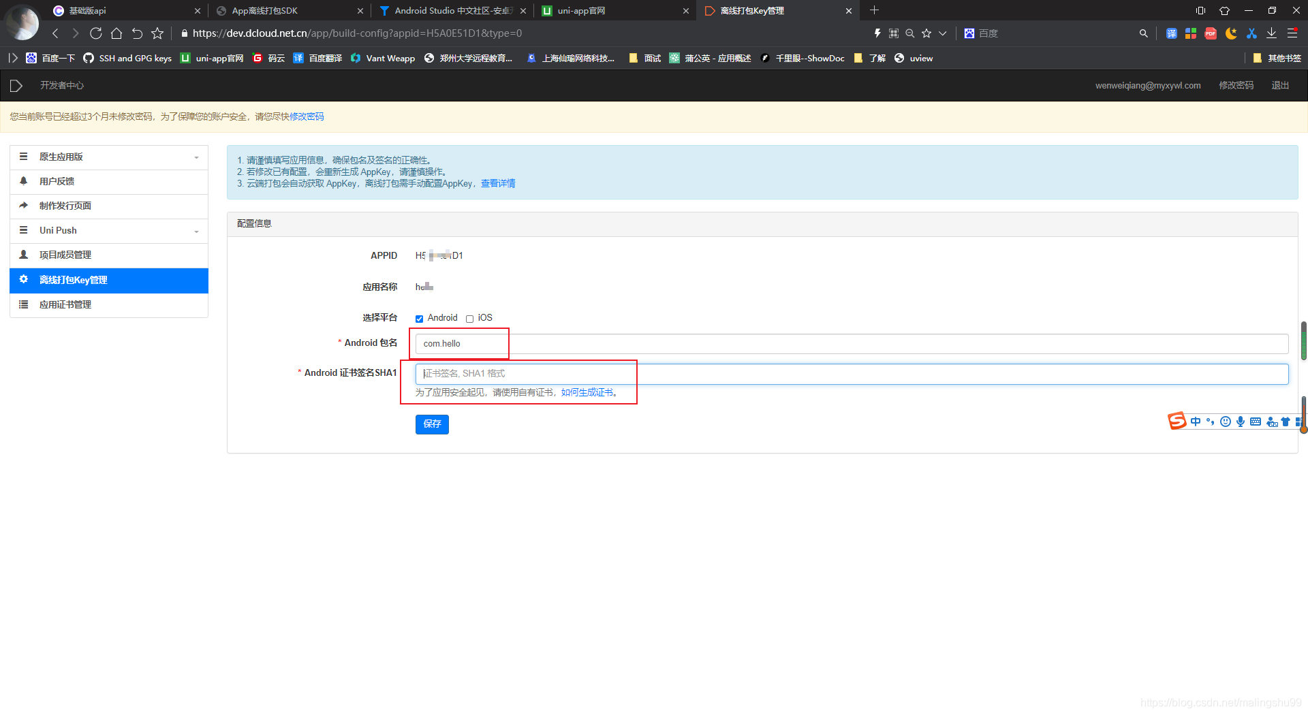Open 项目成员管理 in the sidebar
Viewport: 1308px width, 715px height.
click(x=109, y=255)
